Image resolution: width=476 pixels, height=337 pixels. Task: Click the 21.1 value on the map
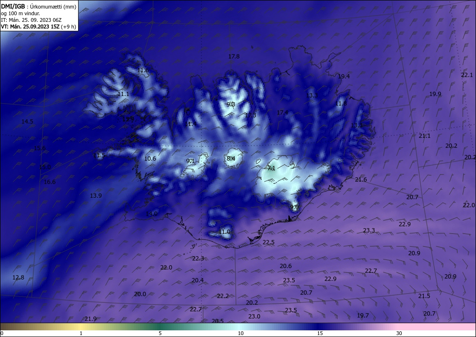pos(425,136)
